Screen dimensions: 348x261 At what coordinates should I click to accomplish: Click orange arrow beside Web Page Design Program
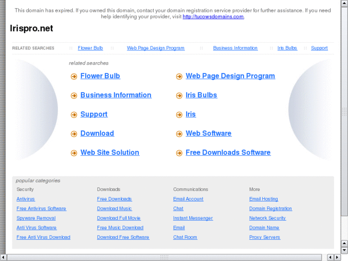tap(179, 77)
